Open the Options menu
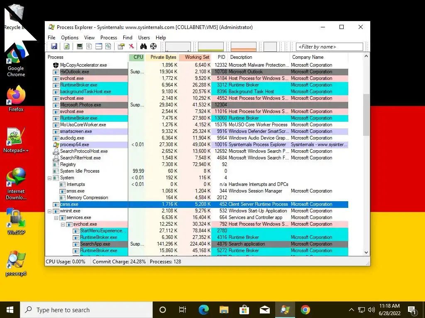 coord(70,38)
